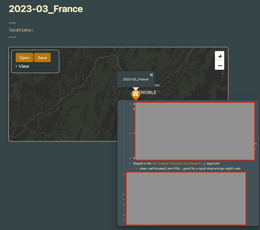Select the tag:hotel tag
The image size is (260, 230).
tap(213, 163)
